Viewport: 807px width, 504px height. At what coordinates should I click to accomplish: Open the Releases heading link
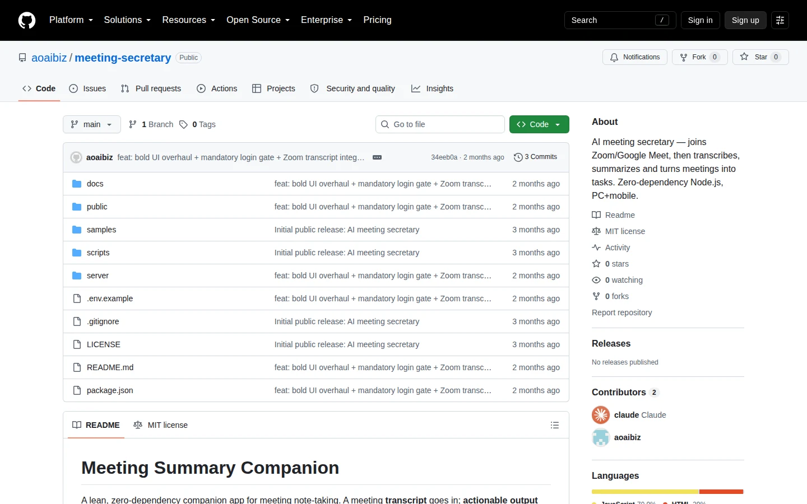coord(611,344)
